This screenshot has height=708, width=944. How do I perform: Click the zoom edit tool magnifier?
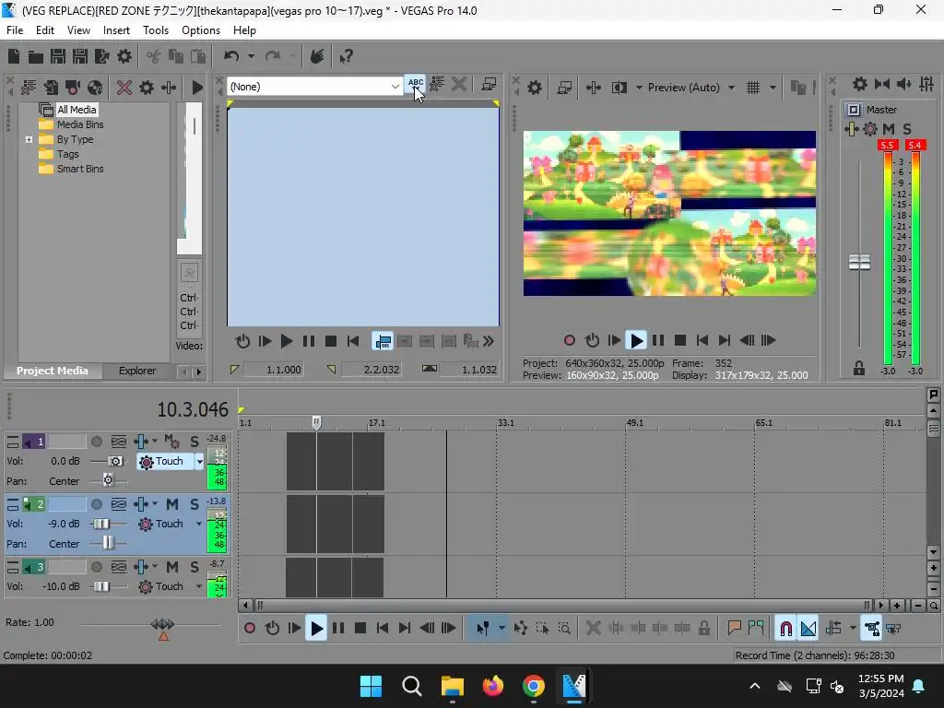coord(564,629)
